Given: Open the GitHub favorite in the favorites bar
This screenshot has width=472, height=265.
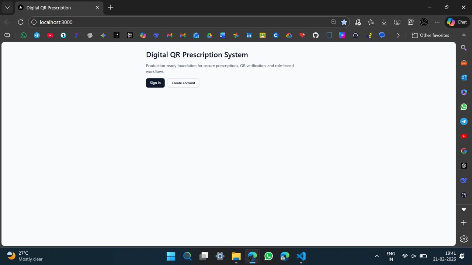Looking at the screenshot, I should pos(316,35).
